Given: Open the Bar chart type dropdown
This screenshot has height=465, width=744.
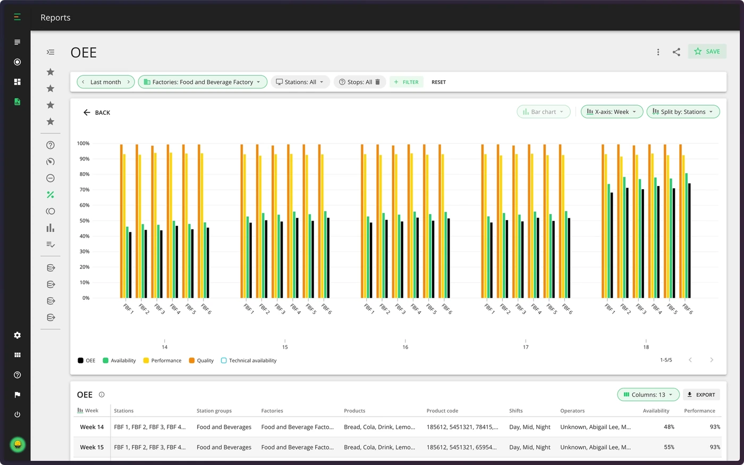Looking at the screenshot, I should [x=544, y=112].
